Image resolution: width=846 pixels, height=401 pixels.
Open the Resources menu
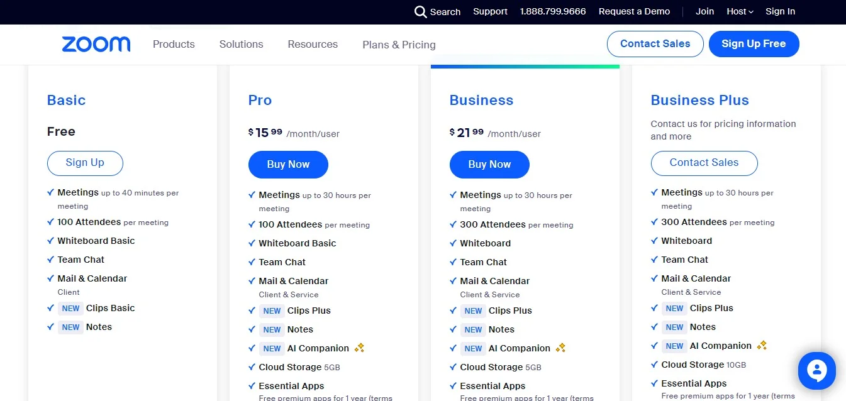click(312, 44)
